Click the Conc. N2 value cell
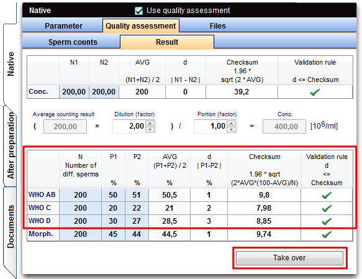The width and height of the screenshot is (362, 279). tap(104, 92)
